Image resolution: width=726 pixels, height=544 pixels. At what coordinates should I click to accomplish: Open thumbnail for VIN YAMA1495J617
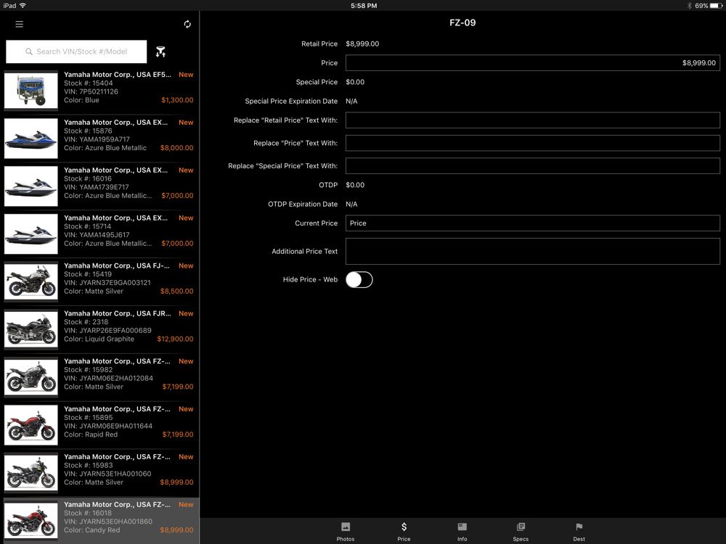coord(31,234)
